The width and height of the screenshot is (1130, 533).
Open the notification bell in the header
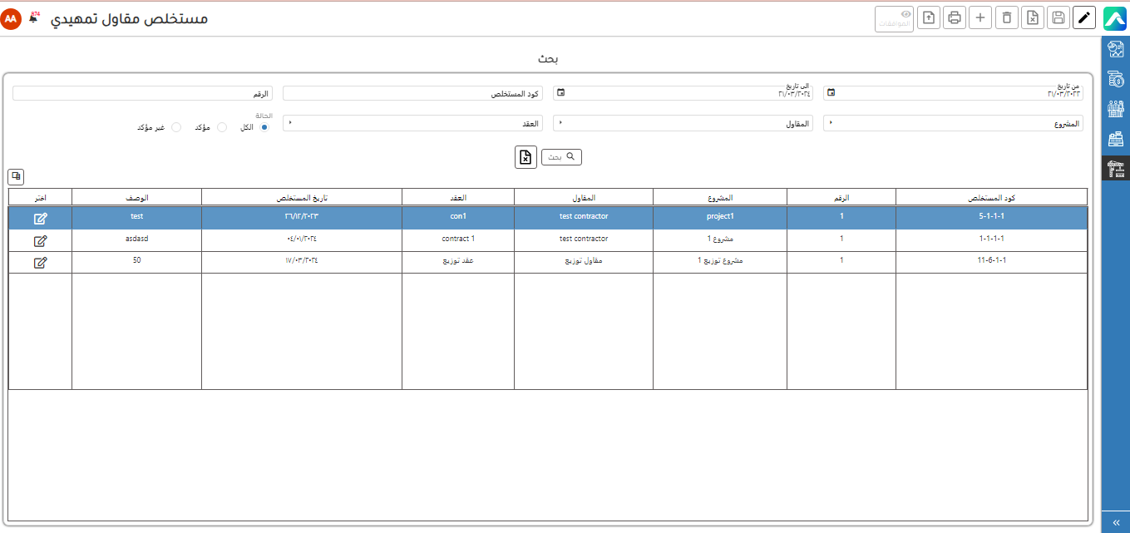click(33, 17)
